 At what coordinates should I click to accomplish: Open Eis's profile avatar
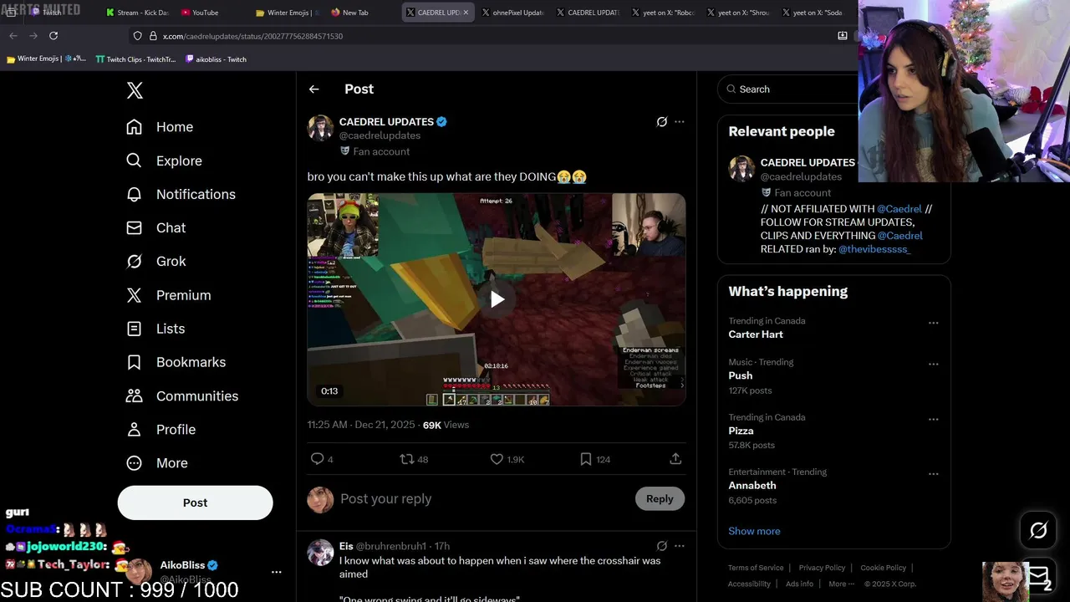321,553
